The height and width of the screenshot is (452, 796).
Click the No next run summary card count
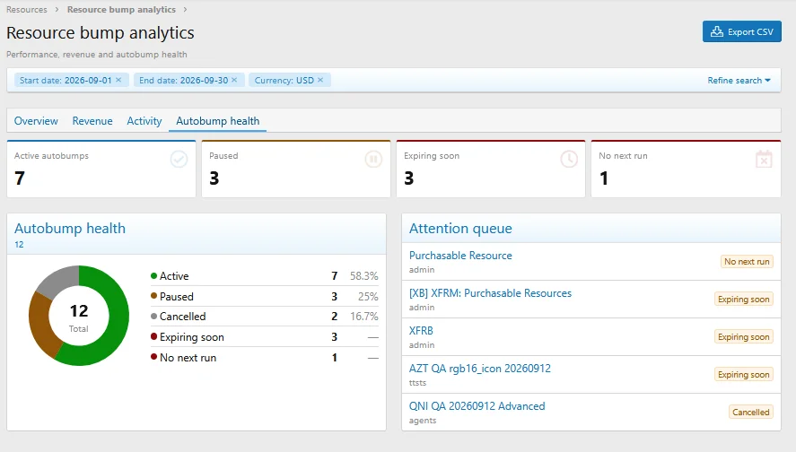(604, 178)
